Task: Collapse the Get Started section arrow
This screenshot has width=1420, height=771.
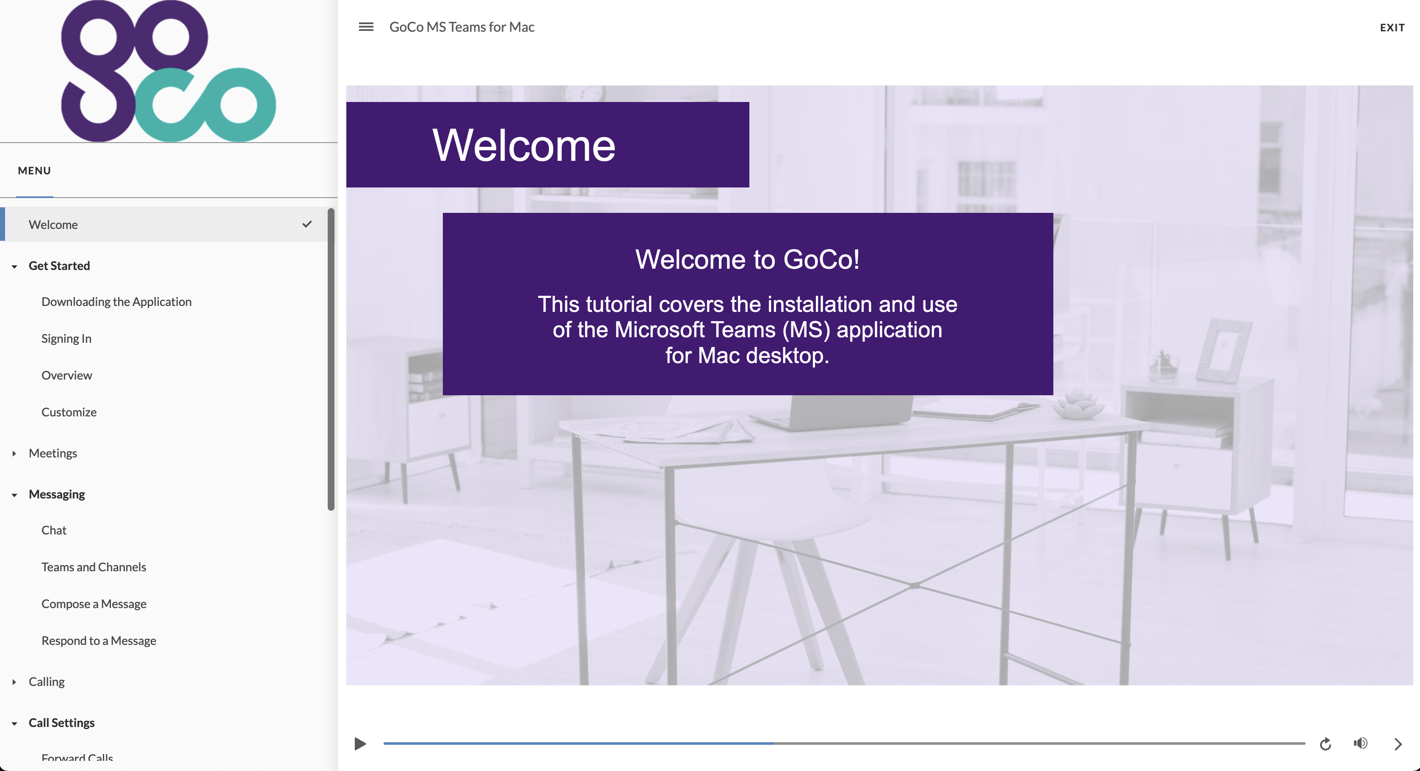Action: (14, 266)
